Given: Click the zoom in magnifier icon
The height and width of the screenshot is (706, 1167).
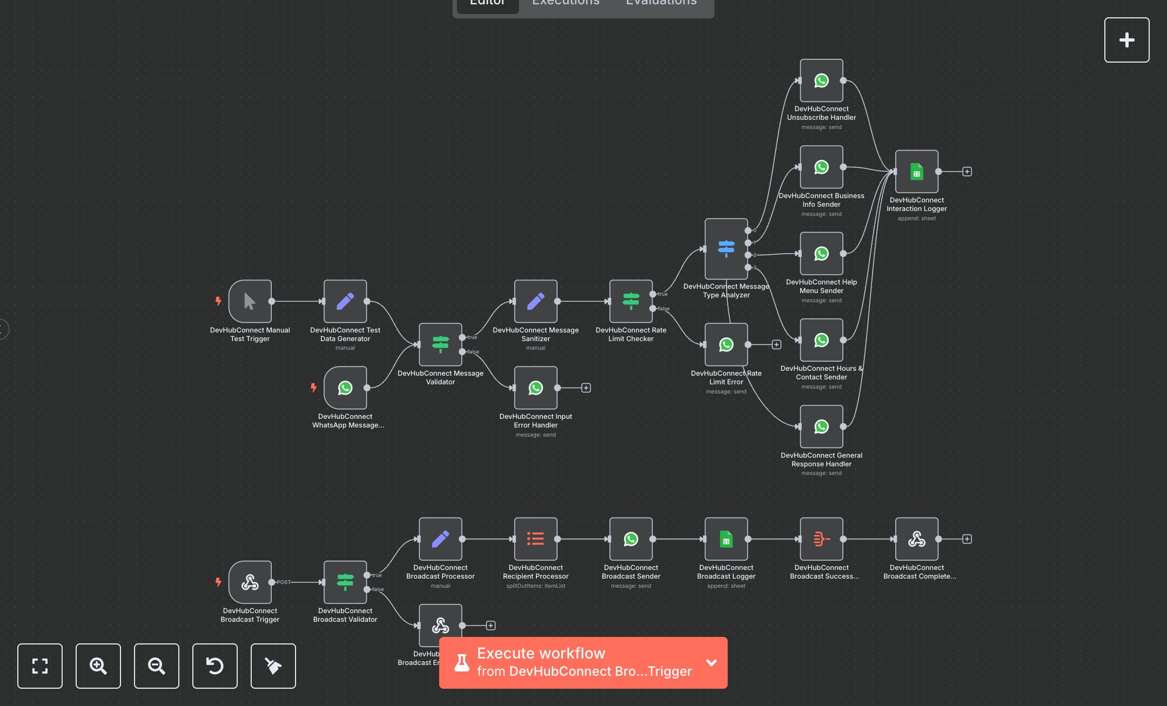Looking at the screenshot, I should tap(98, 666).
